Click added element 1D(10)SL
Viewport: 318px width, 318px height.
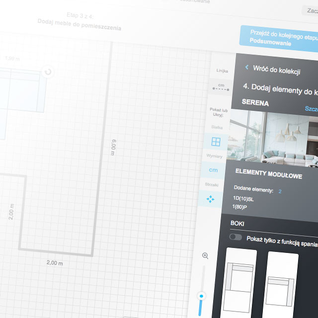click(x=243, y=199)
